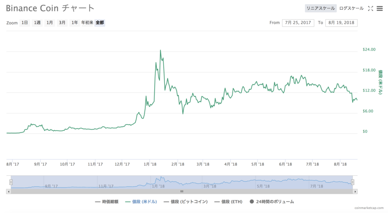Click the 11月 '17 main x-axis label
This screenshot has width=388, height=213.
coord(95,164)
